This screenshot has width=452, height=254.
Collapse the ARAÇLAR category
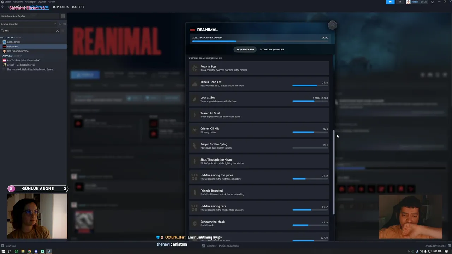pyautogui.click(x=7, y=56)
